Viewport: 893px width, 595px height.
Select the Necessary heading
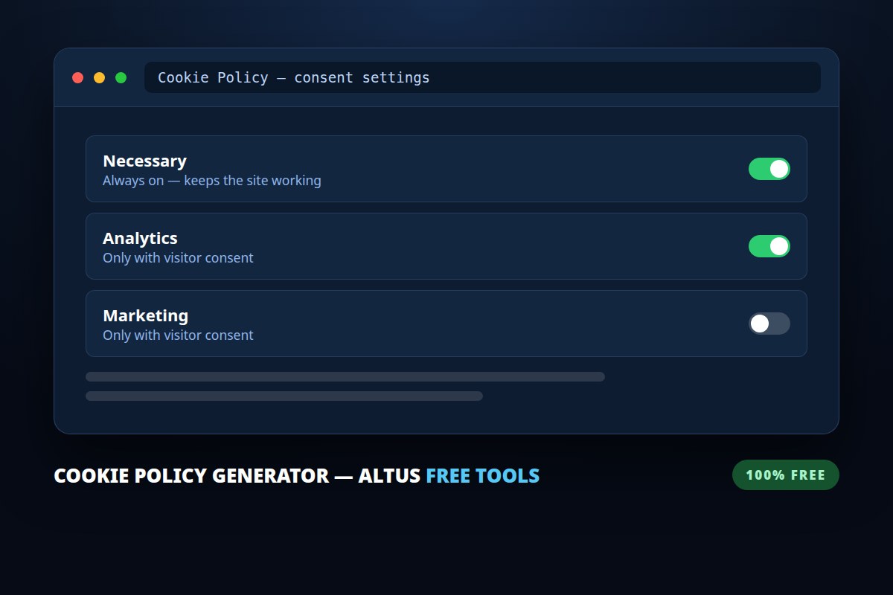click(x=144, y=161)
